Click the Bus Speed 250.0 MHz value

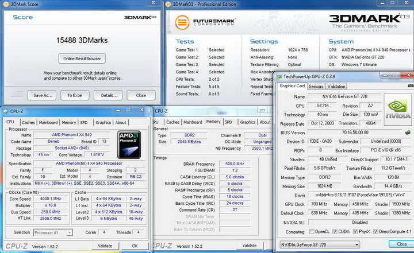[51, 212]
